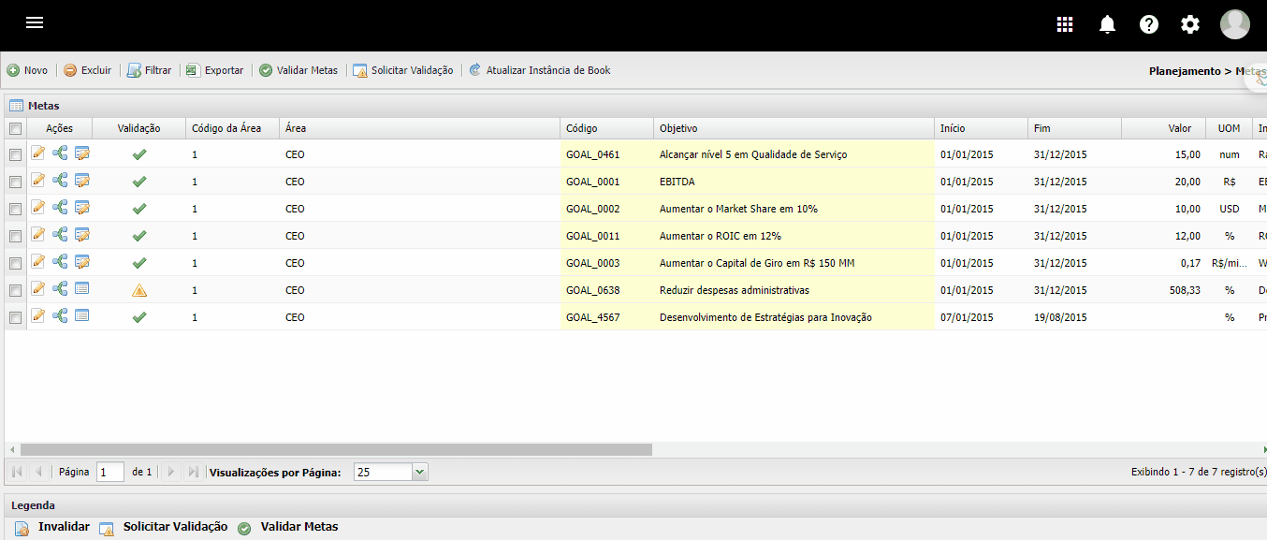Click share icon for GOAL_0001 row

pyautogui.click(x=60, y=181)
